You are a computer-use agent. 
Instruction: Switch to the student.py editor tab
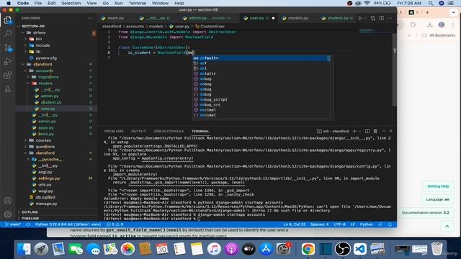(338, 18)
